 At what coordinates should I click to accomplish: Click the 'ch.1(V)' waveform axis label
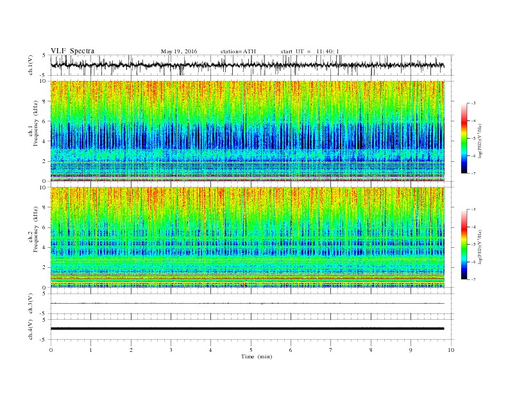[31, 65]
